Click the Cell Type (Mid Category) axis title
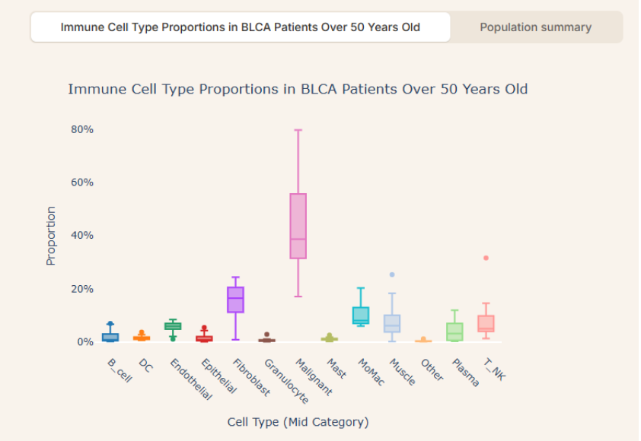The height and width of the screenshot is (441, 641). click(298, 421)
